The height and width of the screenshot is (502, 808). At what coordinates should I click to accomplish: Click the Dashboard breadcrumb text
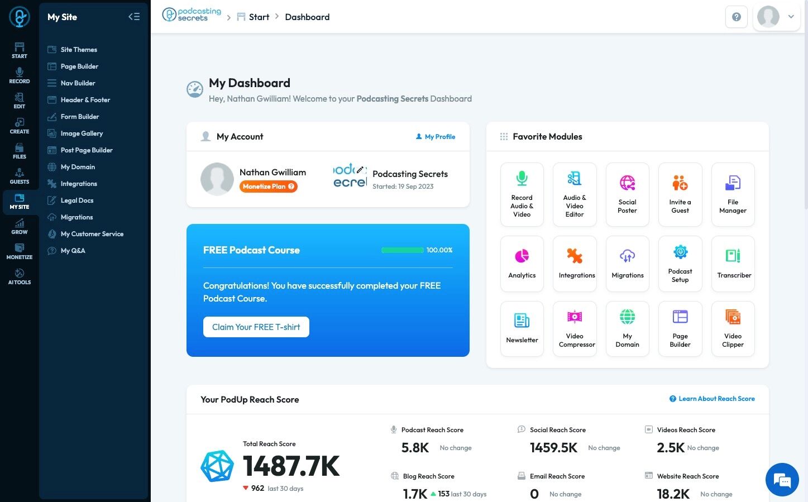[x=307, y=17]
